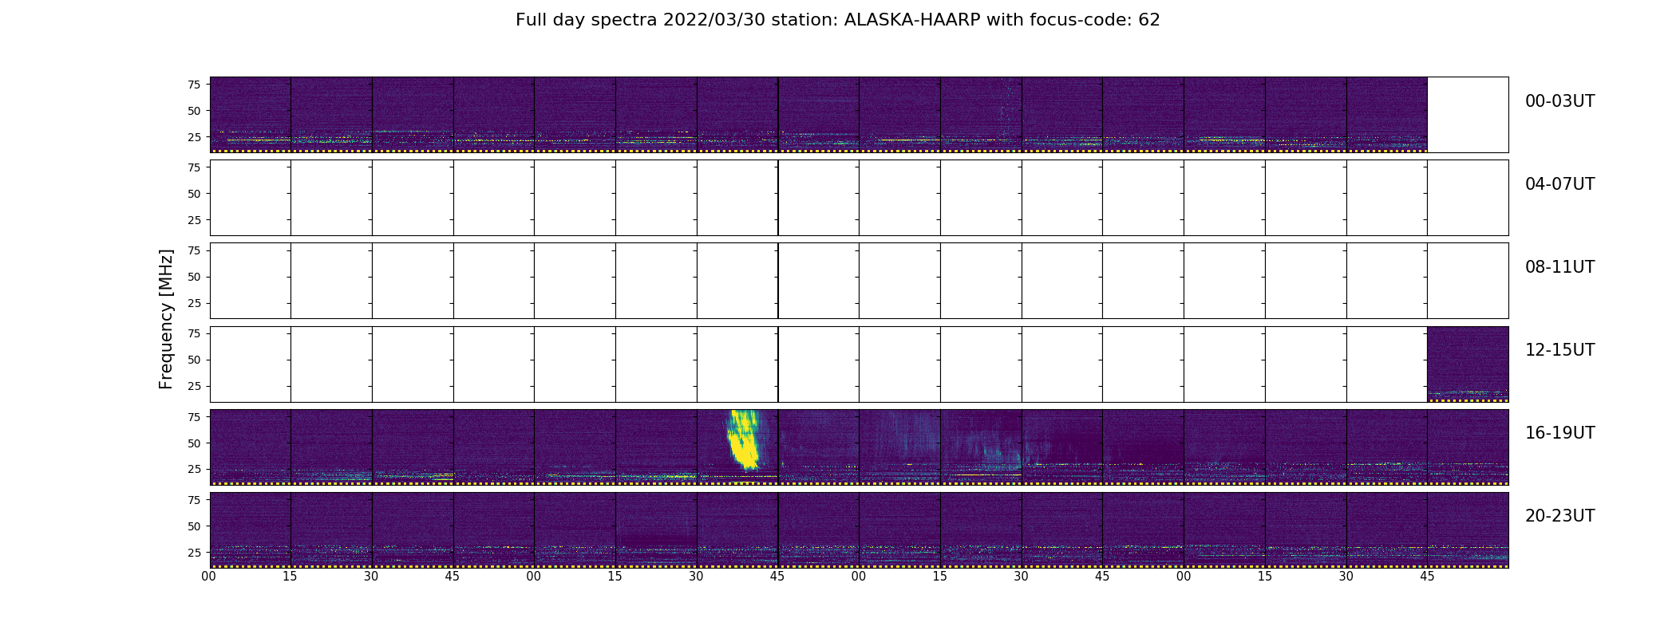
Task: Click the '75' tick of 20-23UT row
Action: [194, 499]
